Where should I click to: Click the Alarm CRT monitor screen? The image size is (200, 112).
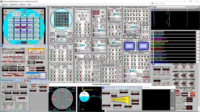(x=129, y=46)
